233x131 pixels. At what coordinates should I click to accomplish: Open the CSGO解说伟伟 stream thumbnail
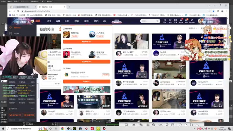132,99
